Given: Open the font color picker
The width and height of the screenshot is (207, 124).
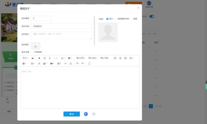Looking at the screenshot, I should click(63, 58).
